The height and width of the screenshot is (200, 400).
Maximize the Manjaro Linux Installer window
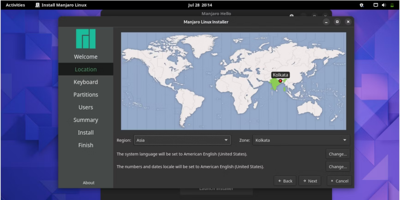point(337,22)
